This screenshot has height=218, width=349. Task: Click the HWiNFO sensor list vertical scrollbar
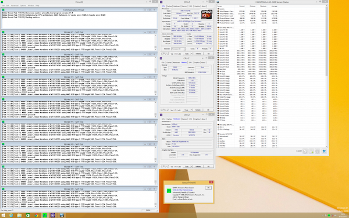coord(326,76)
